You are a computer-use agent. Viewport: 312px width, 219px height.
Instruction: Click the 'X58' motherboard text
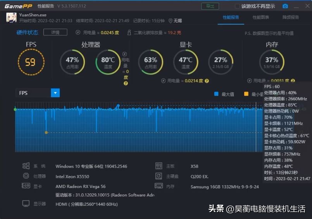pyautogui.click(x=195, y=166)
